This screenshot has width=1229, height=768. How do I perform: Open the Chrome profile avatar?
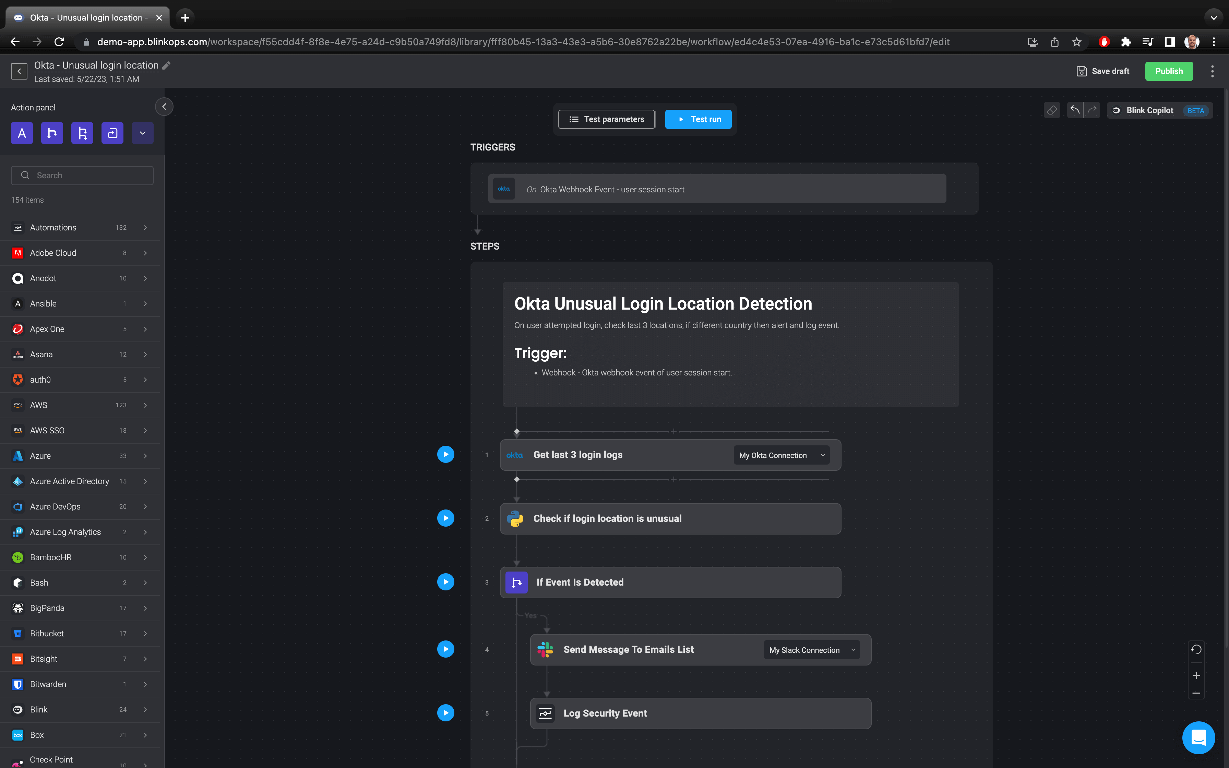(x=1191, y=42)
